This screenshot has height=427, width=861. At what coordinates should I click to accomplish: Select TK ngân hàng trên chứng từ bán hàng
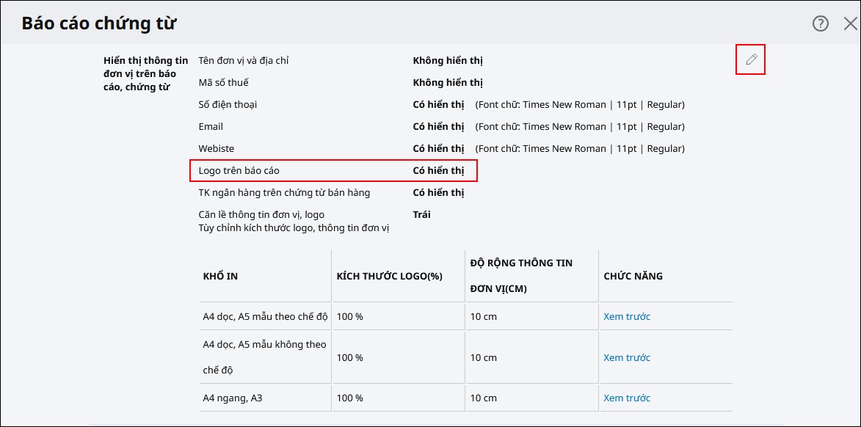(285, 193)
